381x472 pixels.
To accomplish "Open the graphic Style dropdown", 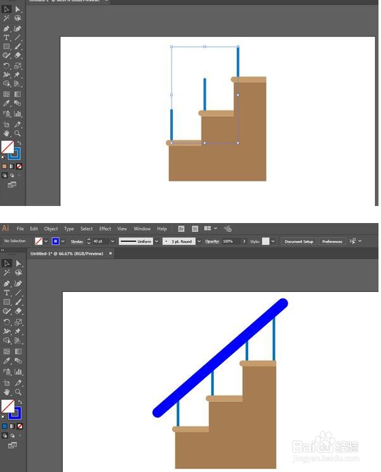I will 273,241.
